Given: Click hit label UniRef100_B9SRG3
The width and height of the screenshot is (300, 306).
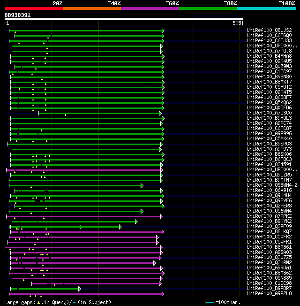Looking at the screenshot, I should (269, 144).
